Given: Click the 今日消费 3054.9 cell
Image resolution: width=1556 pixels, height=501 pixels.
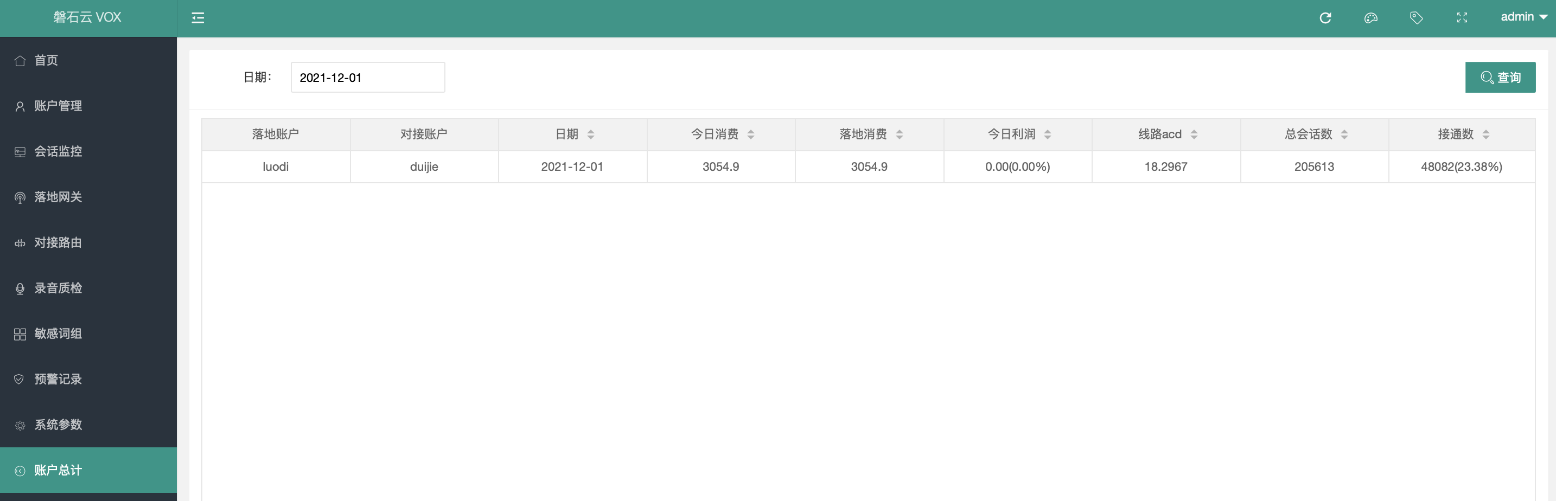Looking at the screenshot, I should click(720, 166).
